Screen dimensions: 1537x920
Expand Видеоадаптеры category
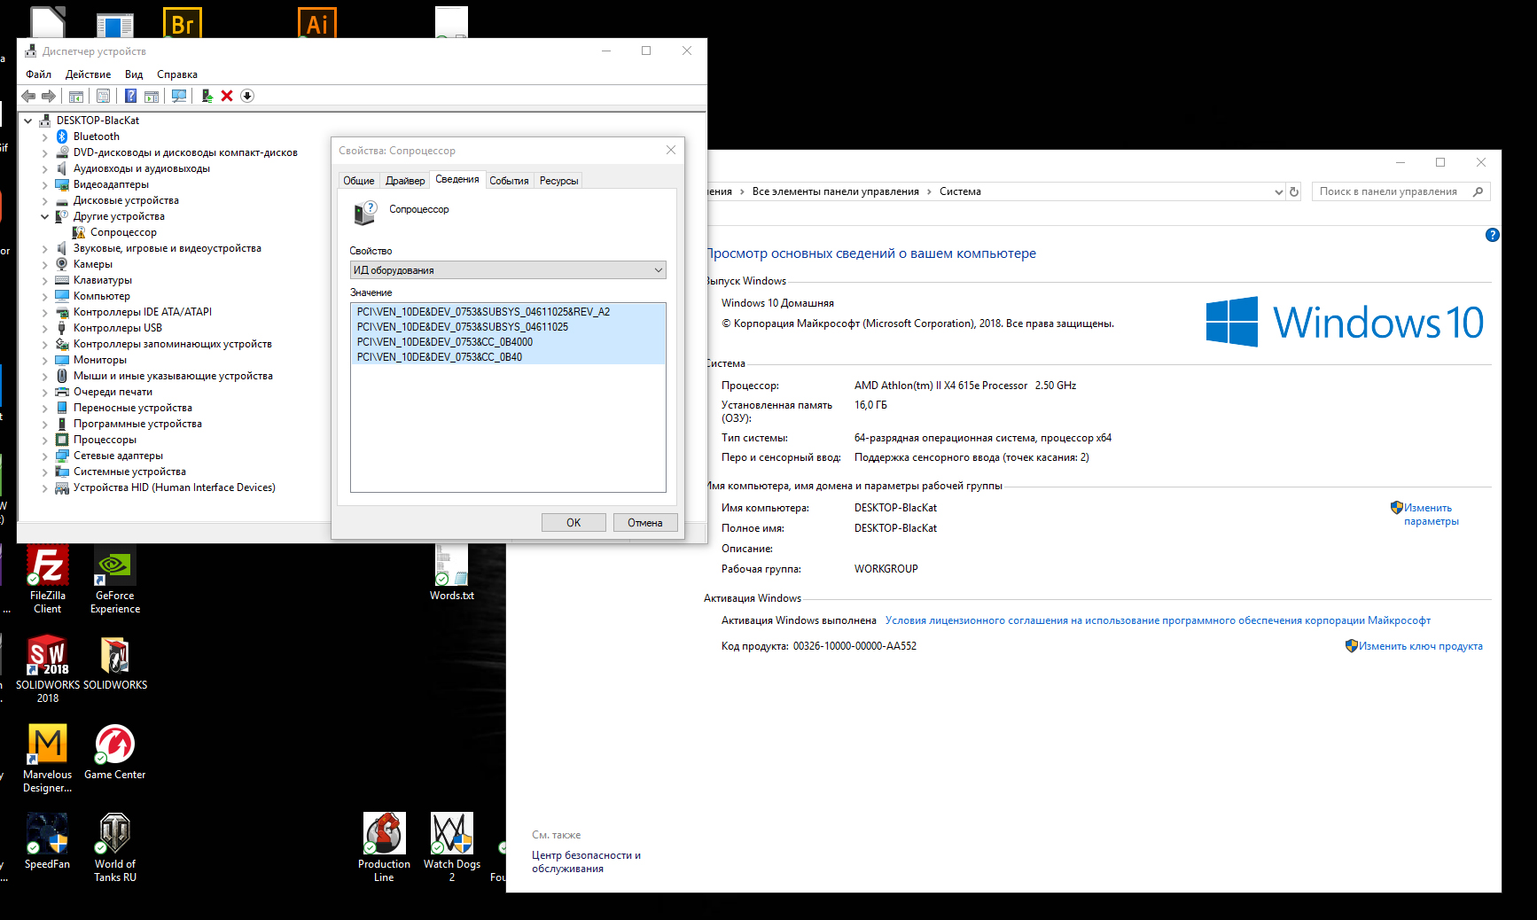(x=45, y=184)
